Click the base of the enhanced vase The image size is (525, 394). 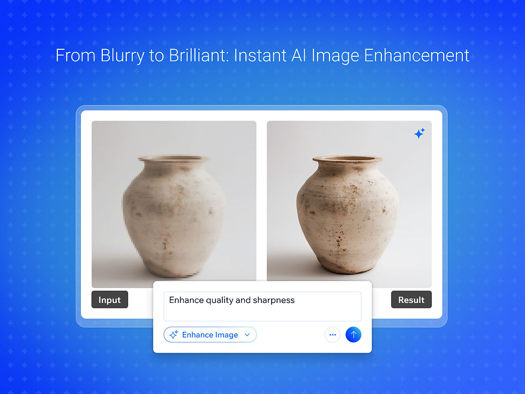pyautogui.click(x=348, y=266)
